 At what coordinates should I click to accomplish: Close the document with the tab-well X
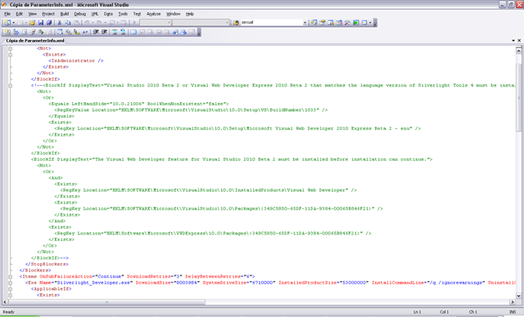point(519,40)
